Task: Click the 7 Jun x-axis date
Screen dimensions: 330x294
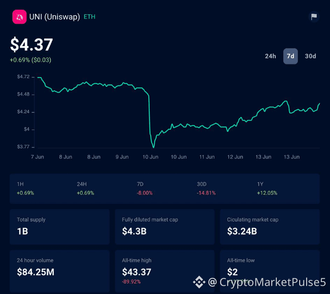Action: pyautogui.click(x=38, y=157)
